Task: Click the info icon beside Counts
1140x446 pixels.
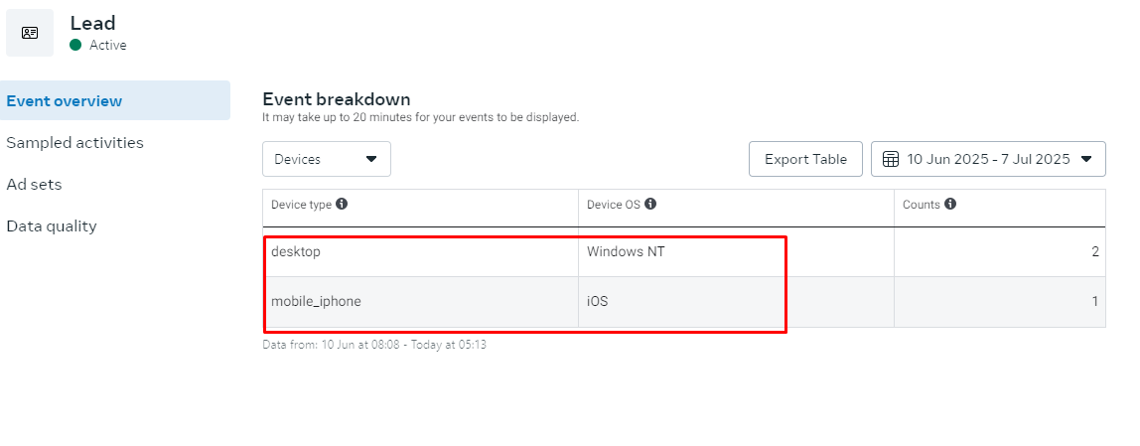Action: (x=950, y=204)
